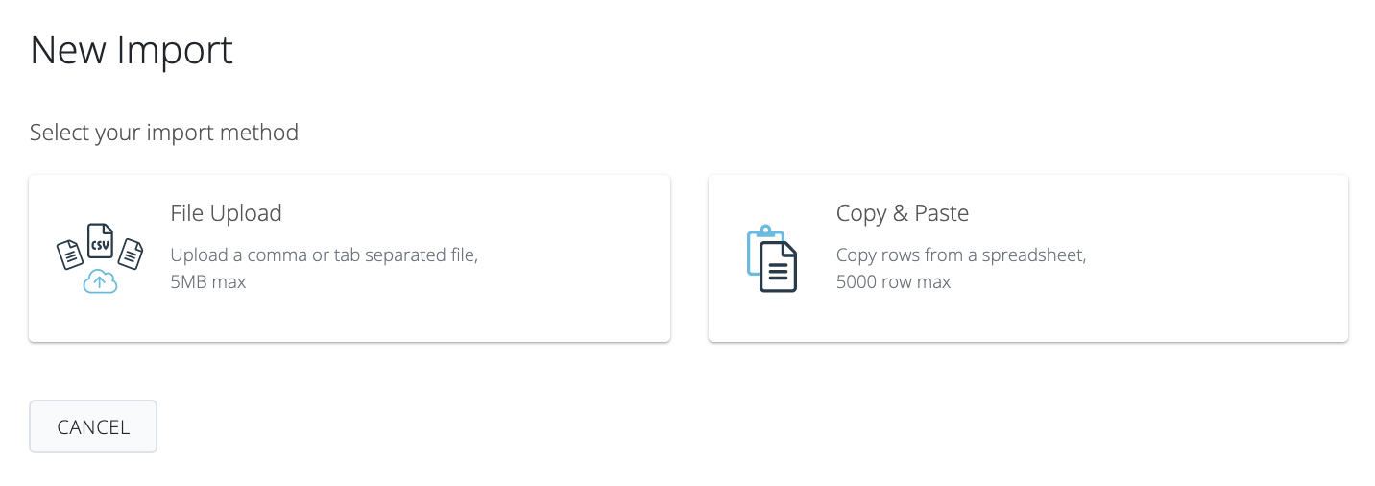Screen dimensions: 1375x486
Task: Click "Upload a comma or tab separated file" text
Action: pyautogui.click(x=324, y=255)
